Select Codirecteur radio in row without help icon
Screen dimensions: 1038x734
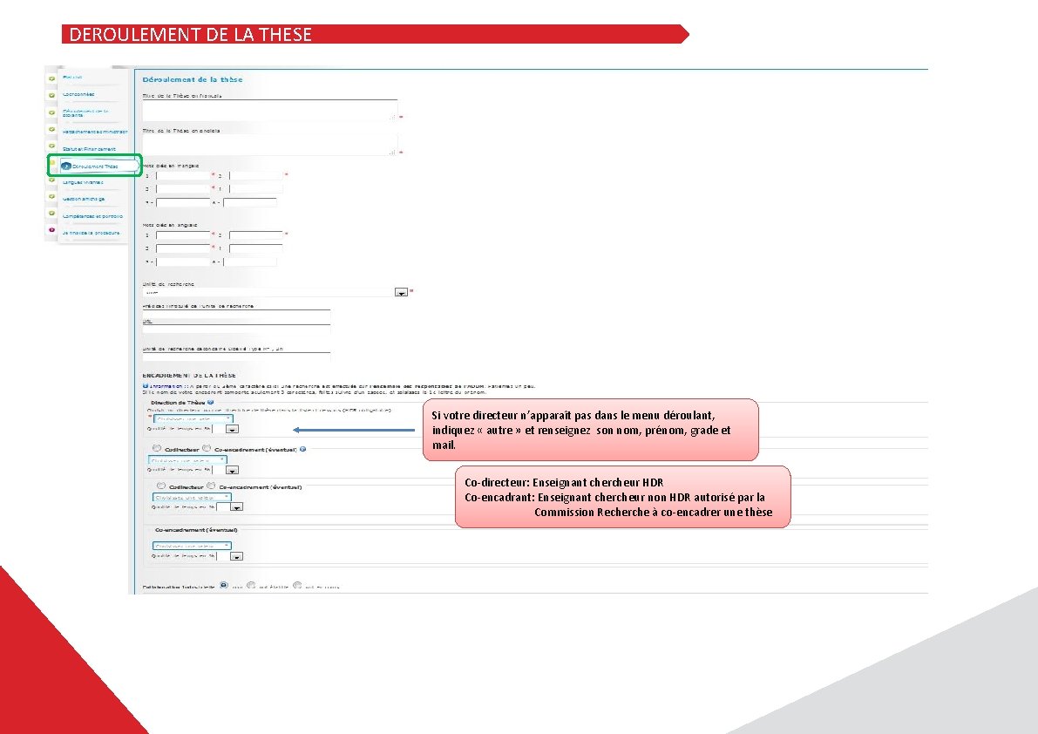(x=161, y=486)
